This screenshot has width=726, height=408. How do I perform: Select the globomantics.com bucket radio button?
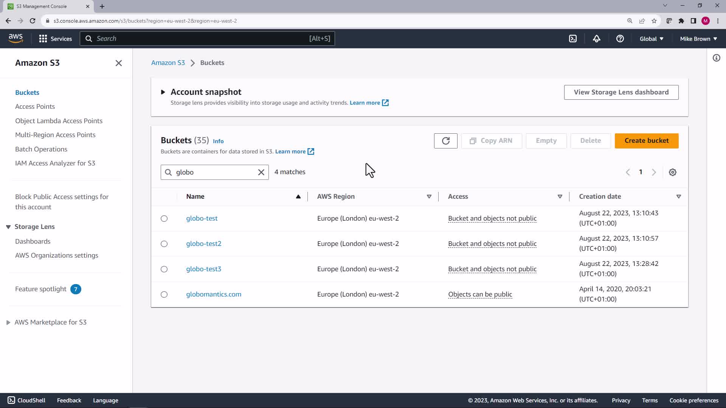(164, 294)
